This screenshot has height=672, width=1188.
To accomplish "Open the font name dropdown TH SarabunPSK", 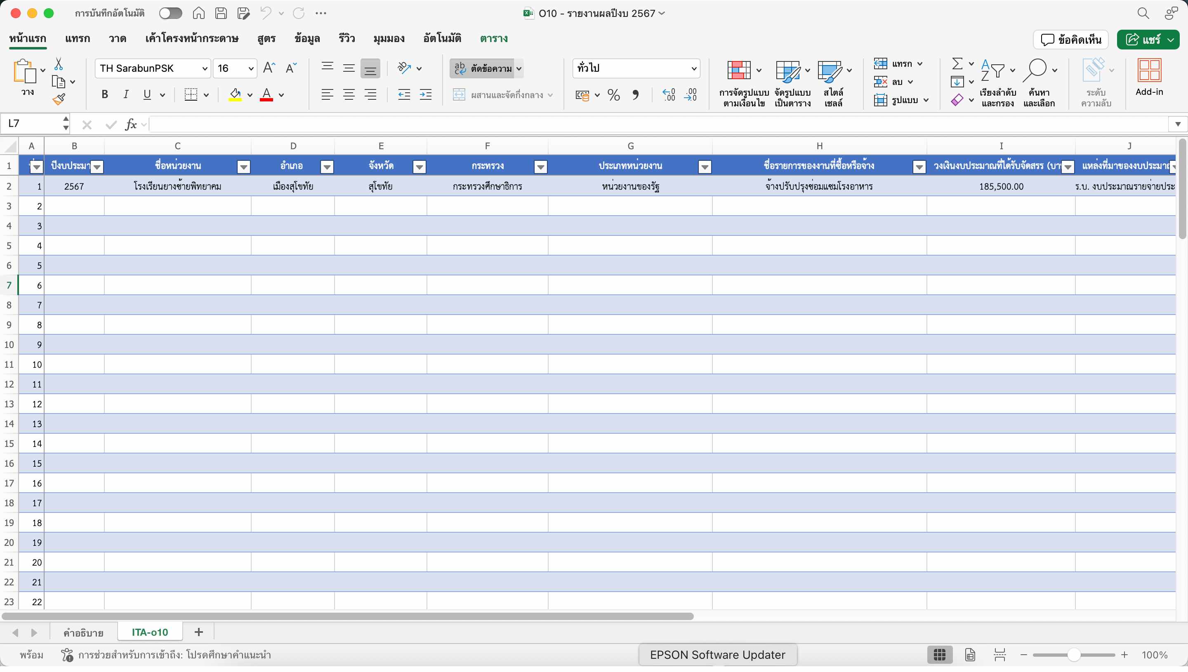I will click(152, 68).
